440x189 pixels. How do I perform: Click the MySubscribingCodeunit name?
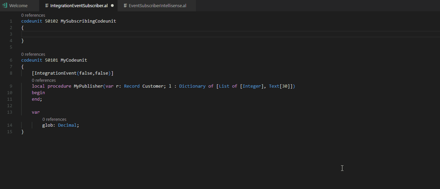coord(88,21)
